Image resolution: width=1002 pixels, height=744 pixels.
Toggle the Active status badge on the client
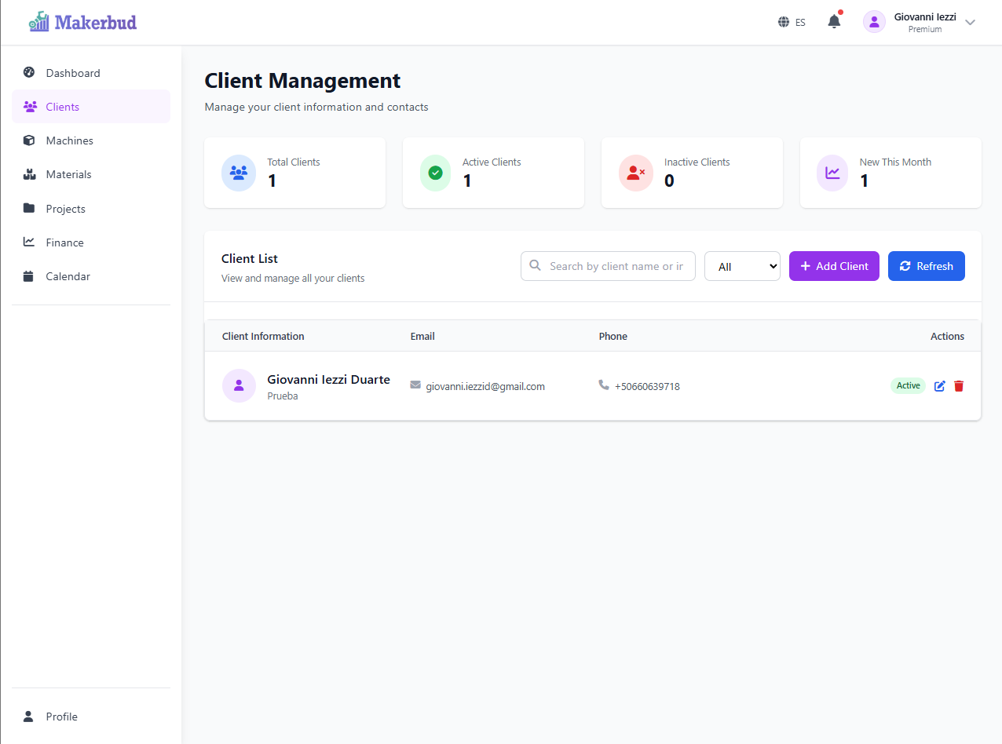click(x=908, y=385)
